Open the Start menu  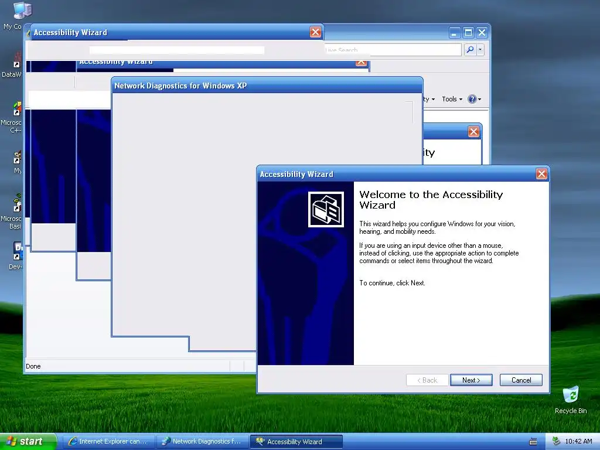29,441
